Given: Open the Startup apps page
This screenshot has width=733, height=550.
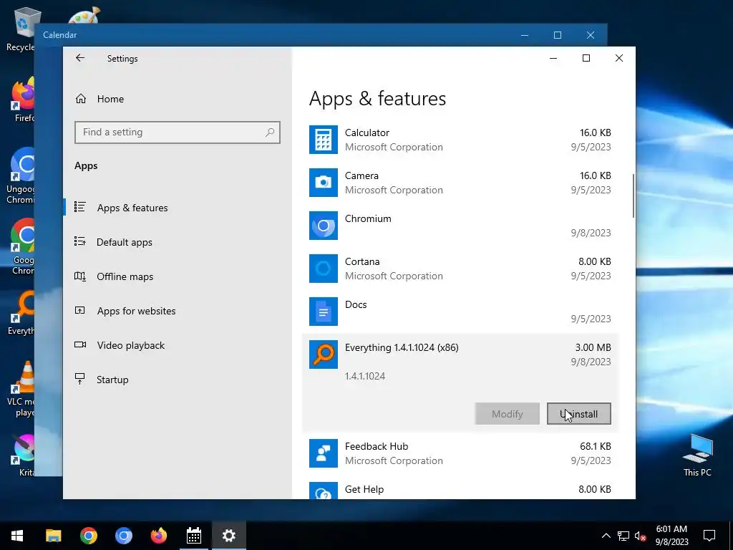Looking at the screenshot, I should pyautogui.click(x=112, y=380).
